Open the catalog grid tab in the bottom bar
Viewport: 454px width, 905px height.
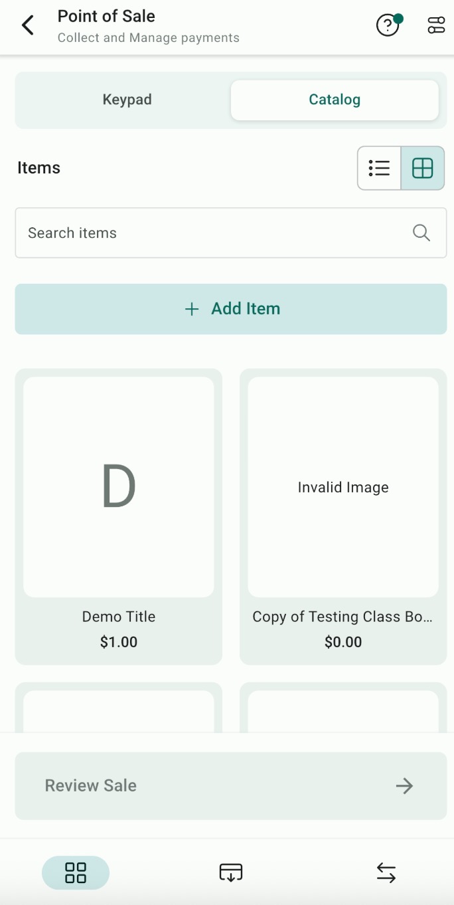pyautogui.click(x=76, y=872)
